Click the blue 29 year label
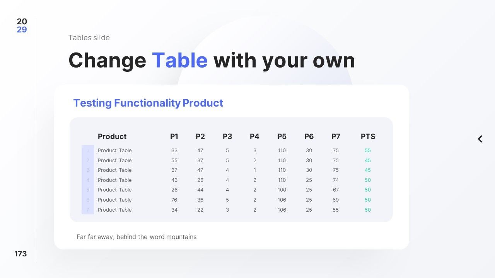This screenshot has height=278, width=495. [x=22, y=30]
